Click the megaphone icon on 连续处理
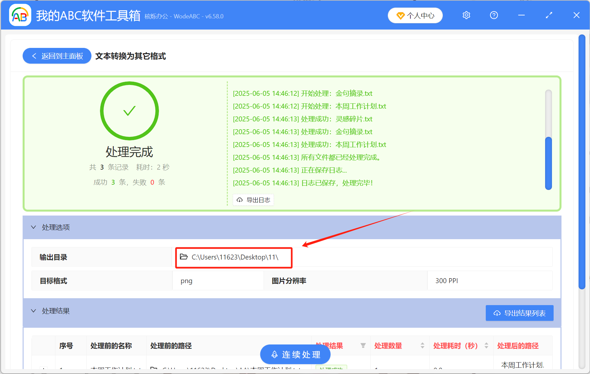This screenshot has width=590, height=374. (x=274, y=354)
